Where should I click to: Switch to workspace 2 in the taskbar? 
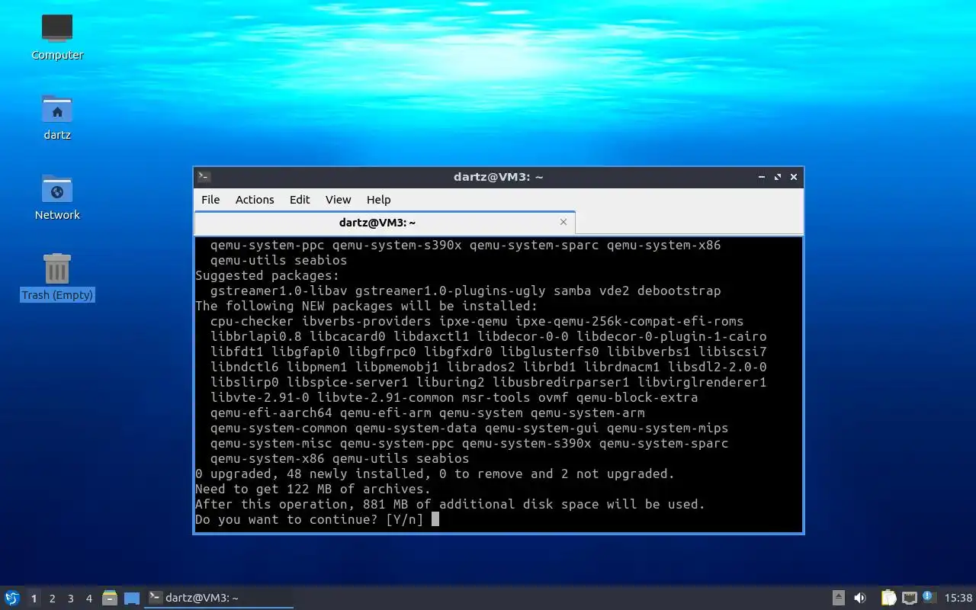click(52, 599)
